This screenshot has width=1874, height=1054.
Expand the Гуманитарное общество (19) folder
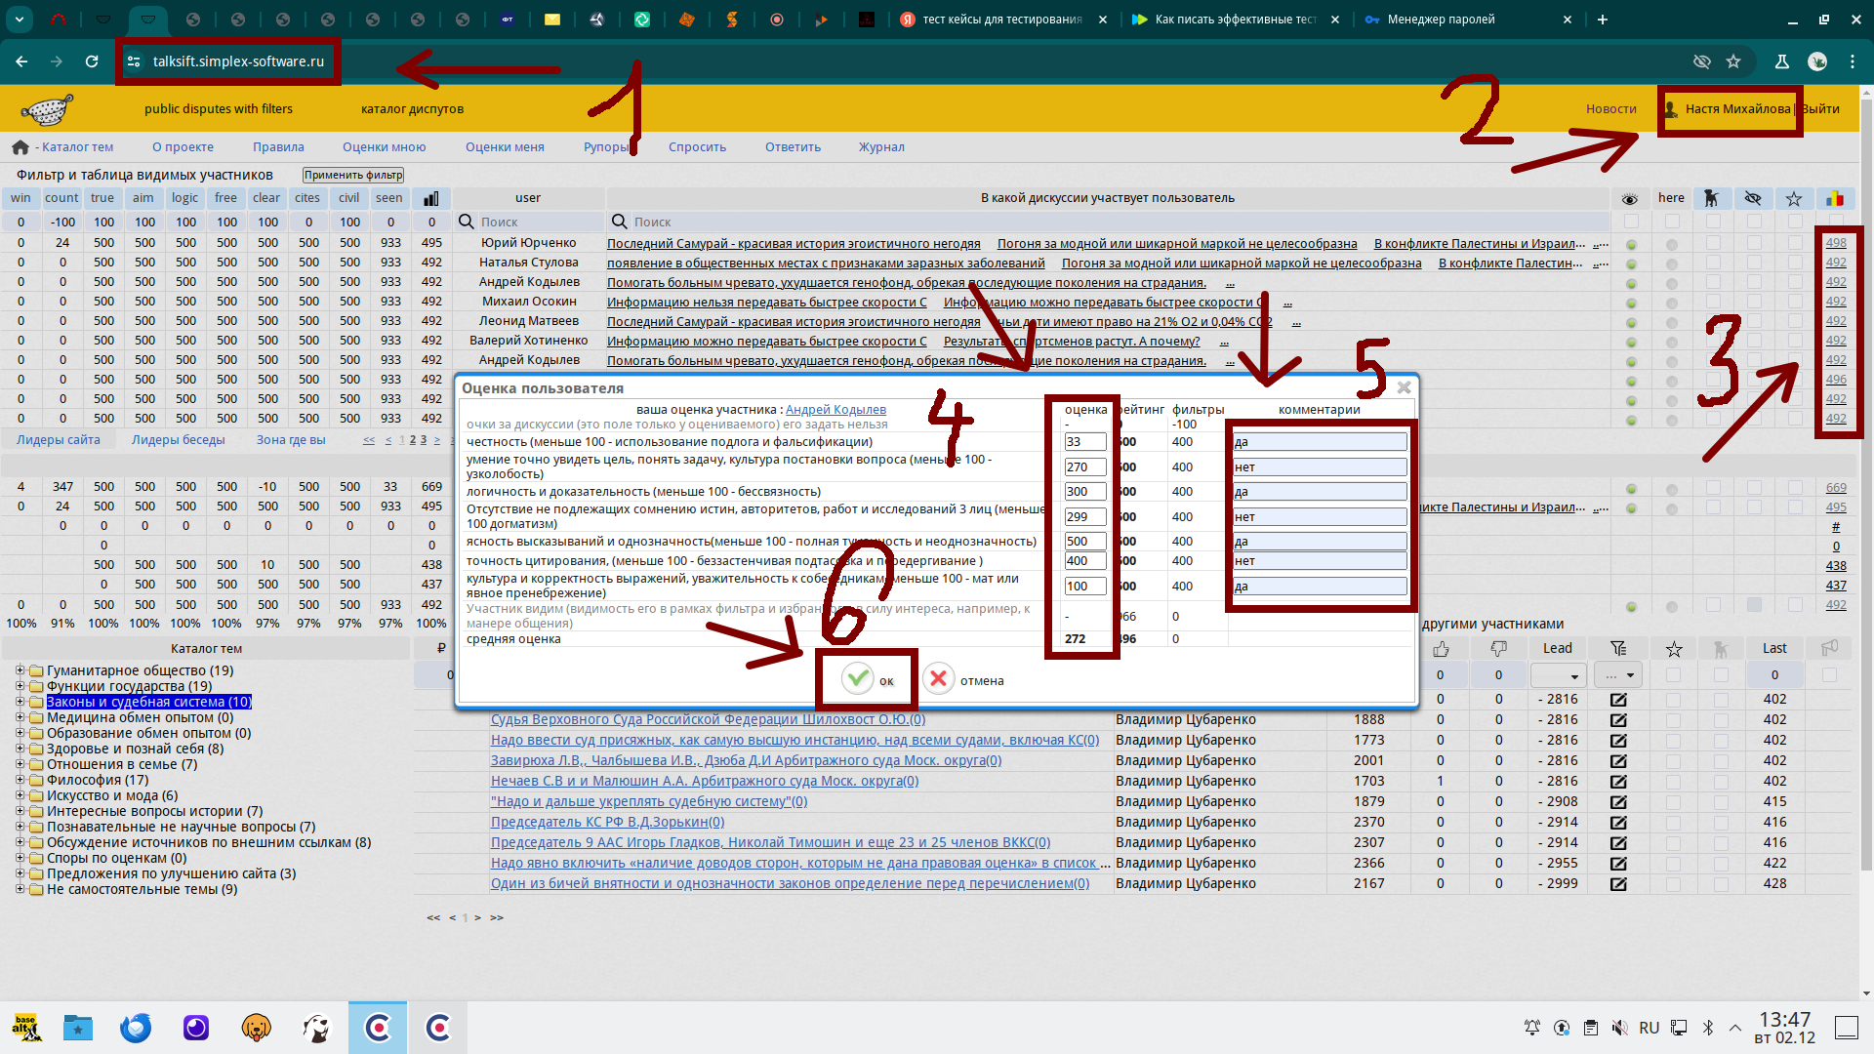tap(20, 670)
